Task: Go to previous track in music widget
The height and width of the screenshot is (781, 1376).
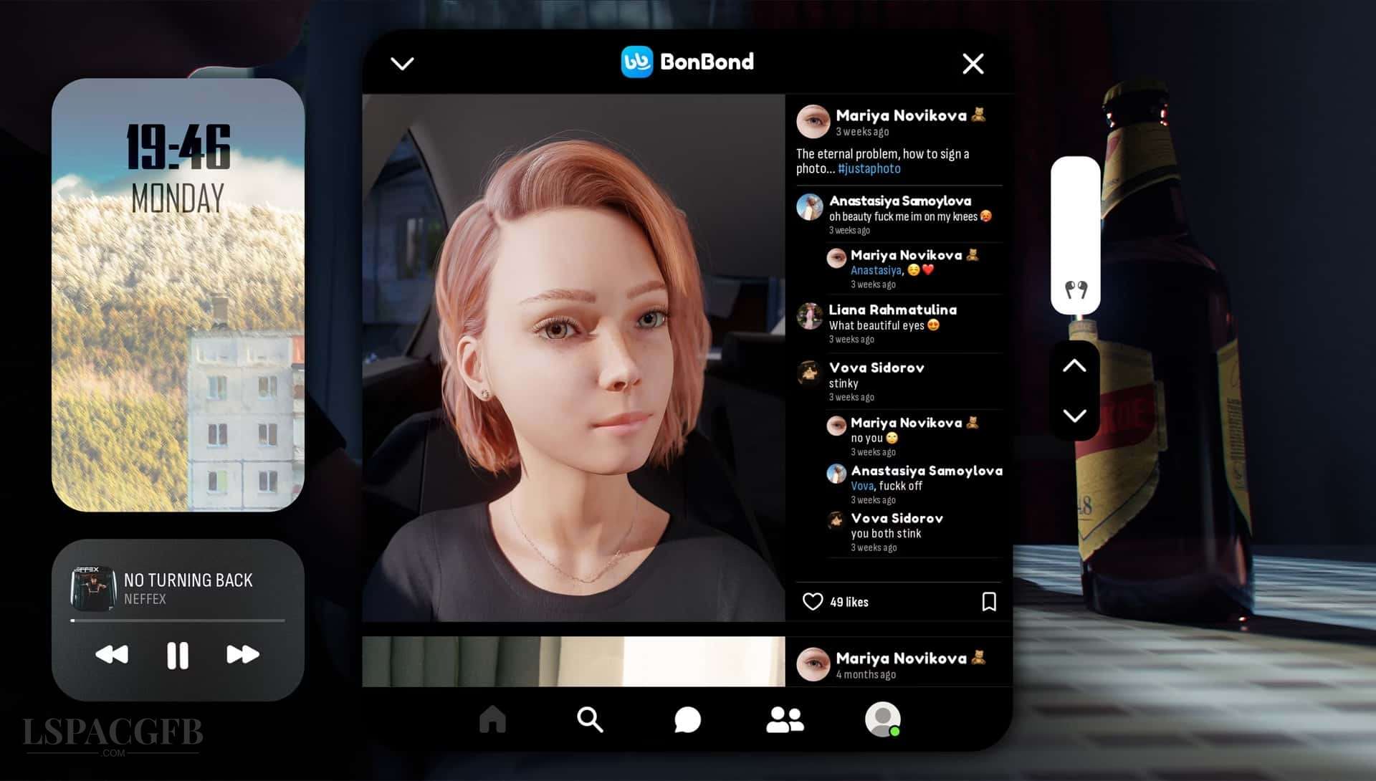Action: (x=112, y=654)
